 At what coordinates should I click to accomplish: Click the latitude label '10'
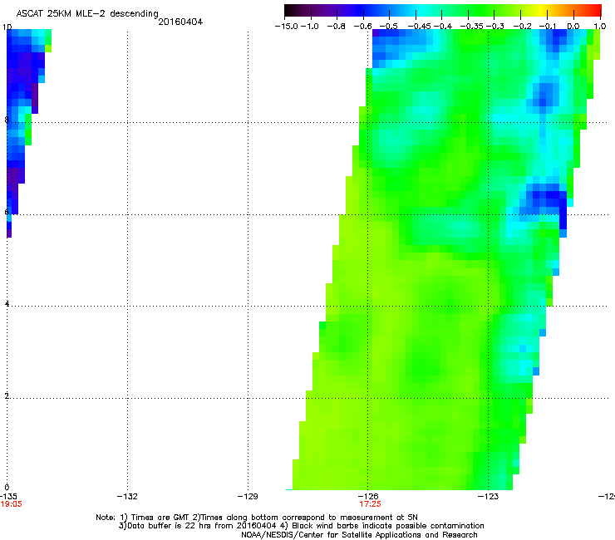7,27
